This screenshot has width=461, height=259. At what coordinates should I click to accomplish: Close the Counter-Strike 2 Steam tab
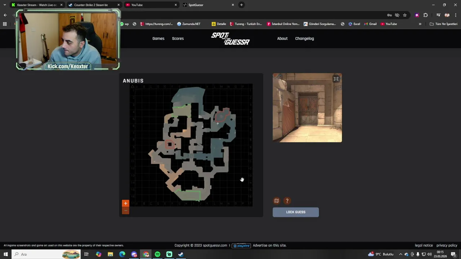pos(118,5)
